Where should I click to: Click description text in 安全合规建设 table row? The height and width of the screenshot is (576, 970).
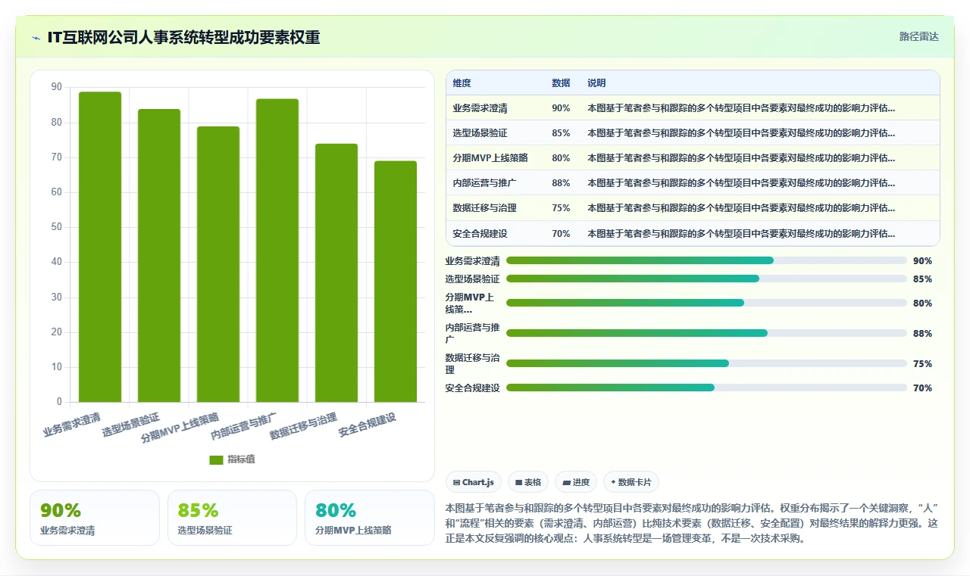(741, 233)
